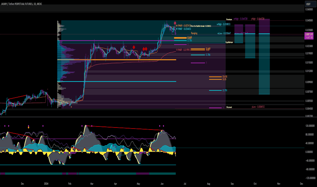Click the 0.035000 price axis label
The image size is (317, 187).
point(309,30)
